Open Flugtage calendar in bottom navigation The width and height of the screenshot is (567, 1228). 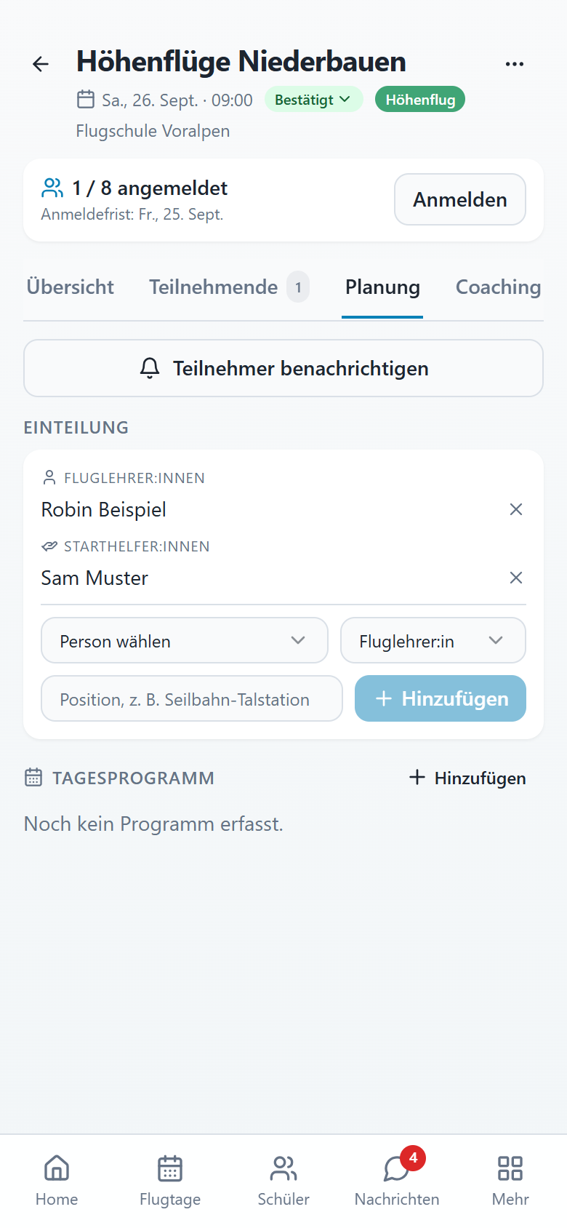pyautogui.click(x=170, y=1181)
